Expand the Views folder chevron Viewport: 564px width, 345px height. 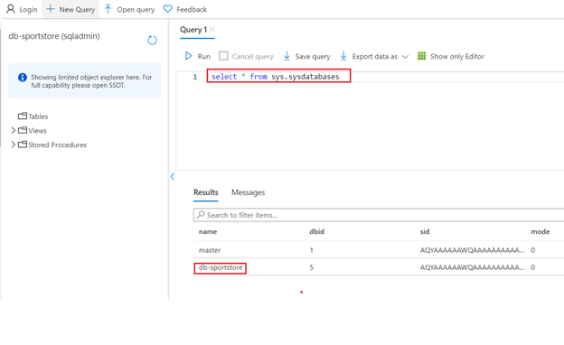pyautogui.click(x=13, y=130)
